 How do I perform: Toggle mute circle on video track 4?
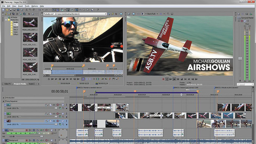point(63,105)
